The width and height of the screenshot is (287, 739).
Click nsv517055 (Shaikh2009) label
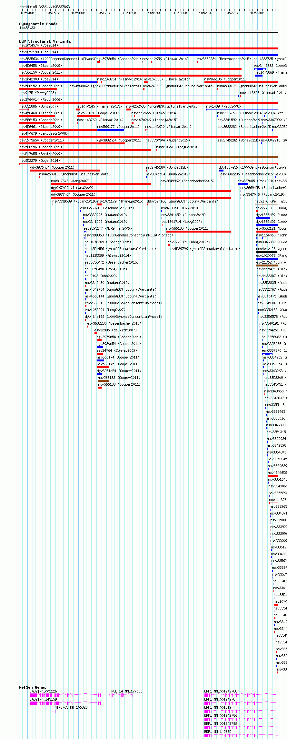(41, 154)
